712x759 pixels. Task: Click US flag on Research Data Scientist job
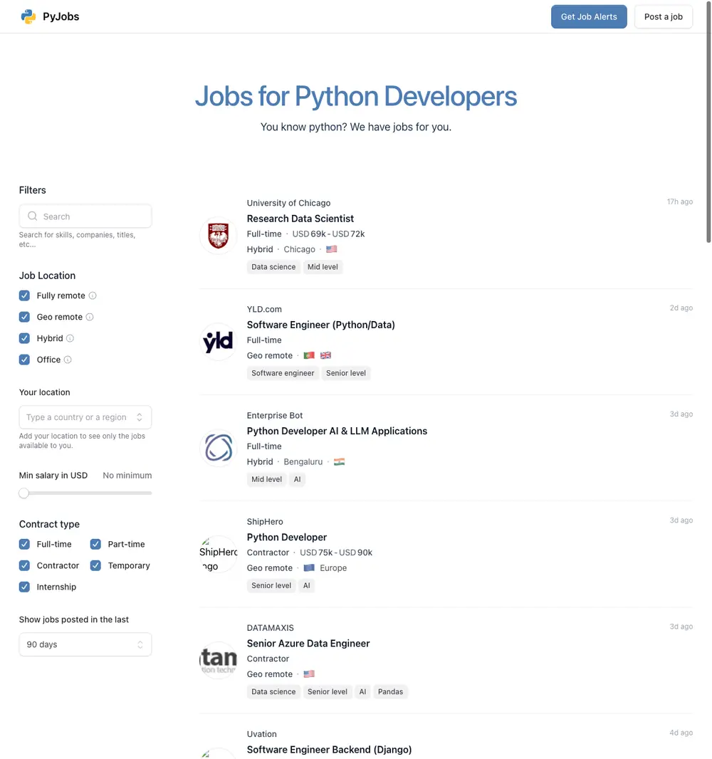(x=332, y=248)
